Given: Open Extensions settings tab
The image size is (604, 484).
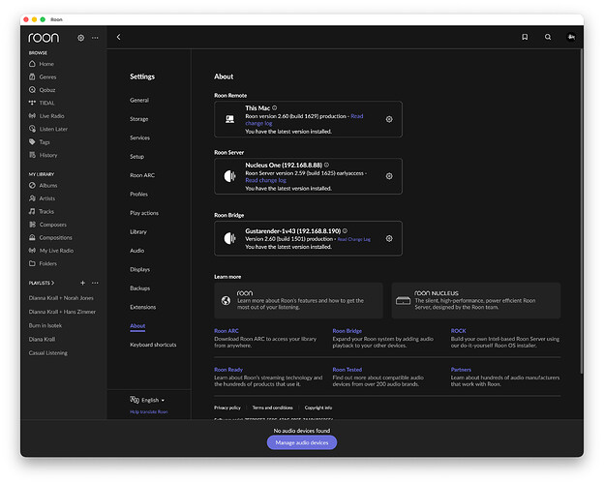Looking at the screenshot, I should click(143, 307).
